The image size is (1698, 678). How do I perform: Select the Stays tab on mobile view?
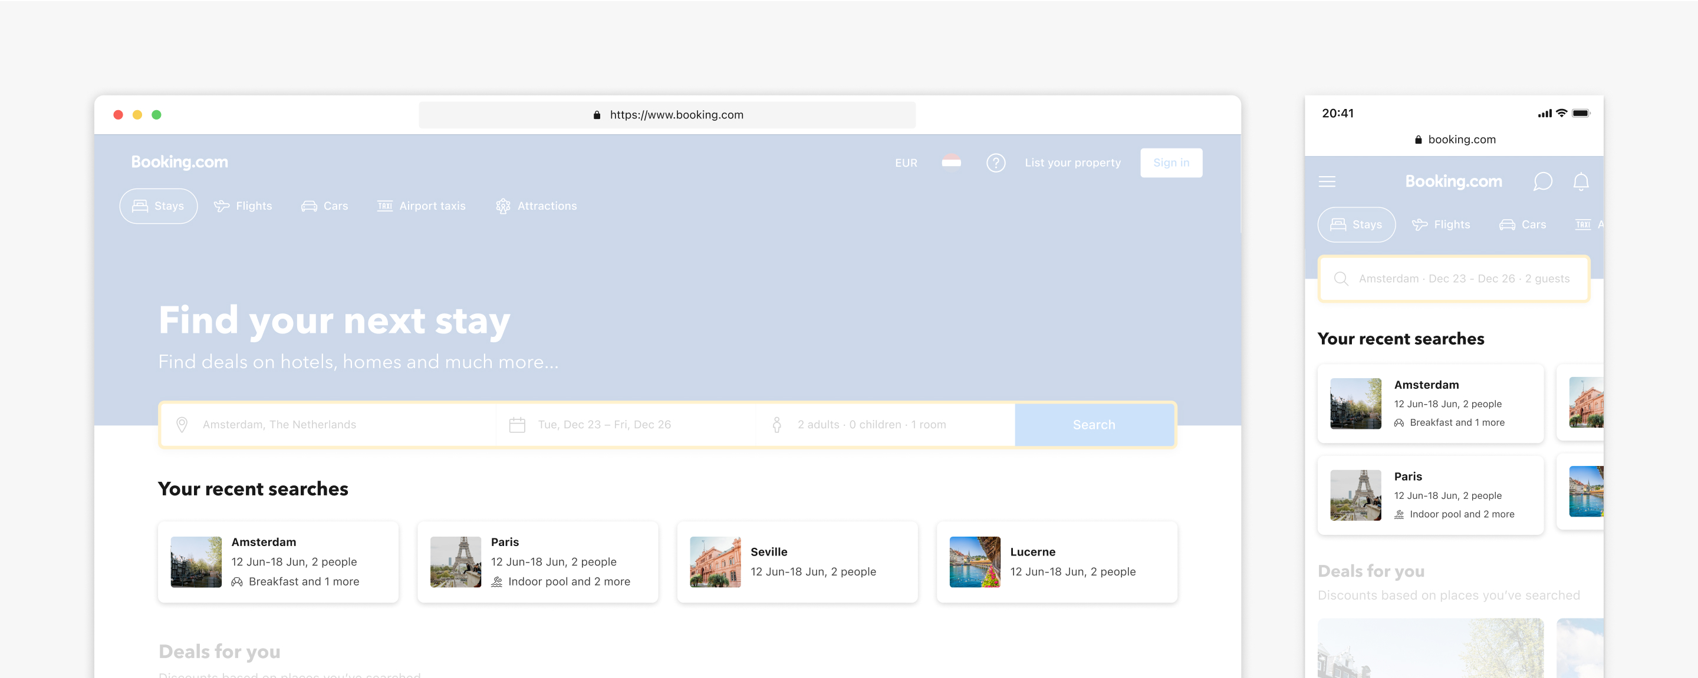(x=1356, y=224)
